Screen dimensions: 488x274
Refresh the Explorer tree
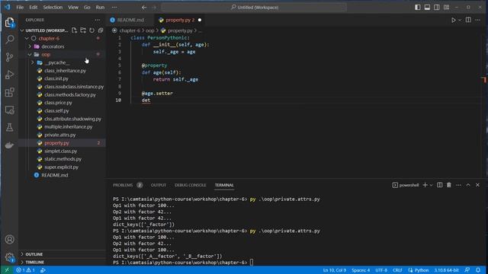point(91,30)
